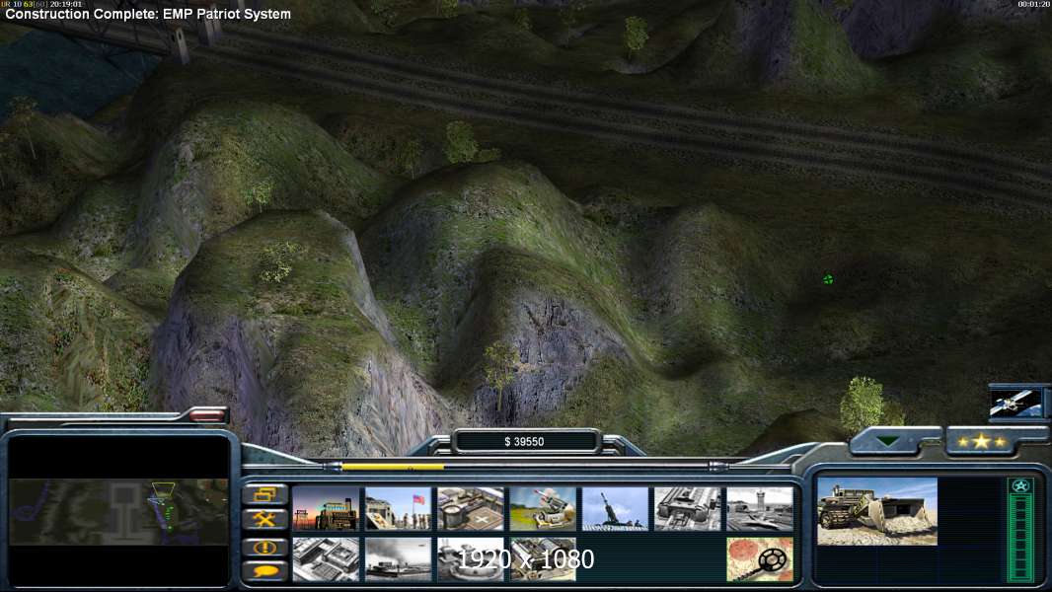
Task: Click the red button above the minimap
Action: [x=207, y=415]
